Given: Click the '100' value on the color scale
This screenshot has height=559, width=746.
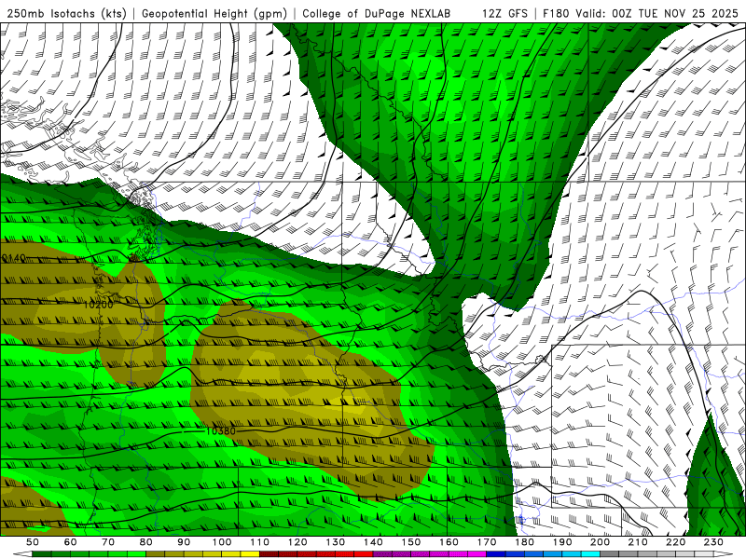Looking at the screenshot, I should coord(222,542).
